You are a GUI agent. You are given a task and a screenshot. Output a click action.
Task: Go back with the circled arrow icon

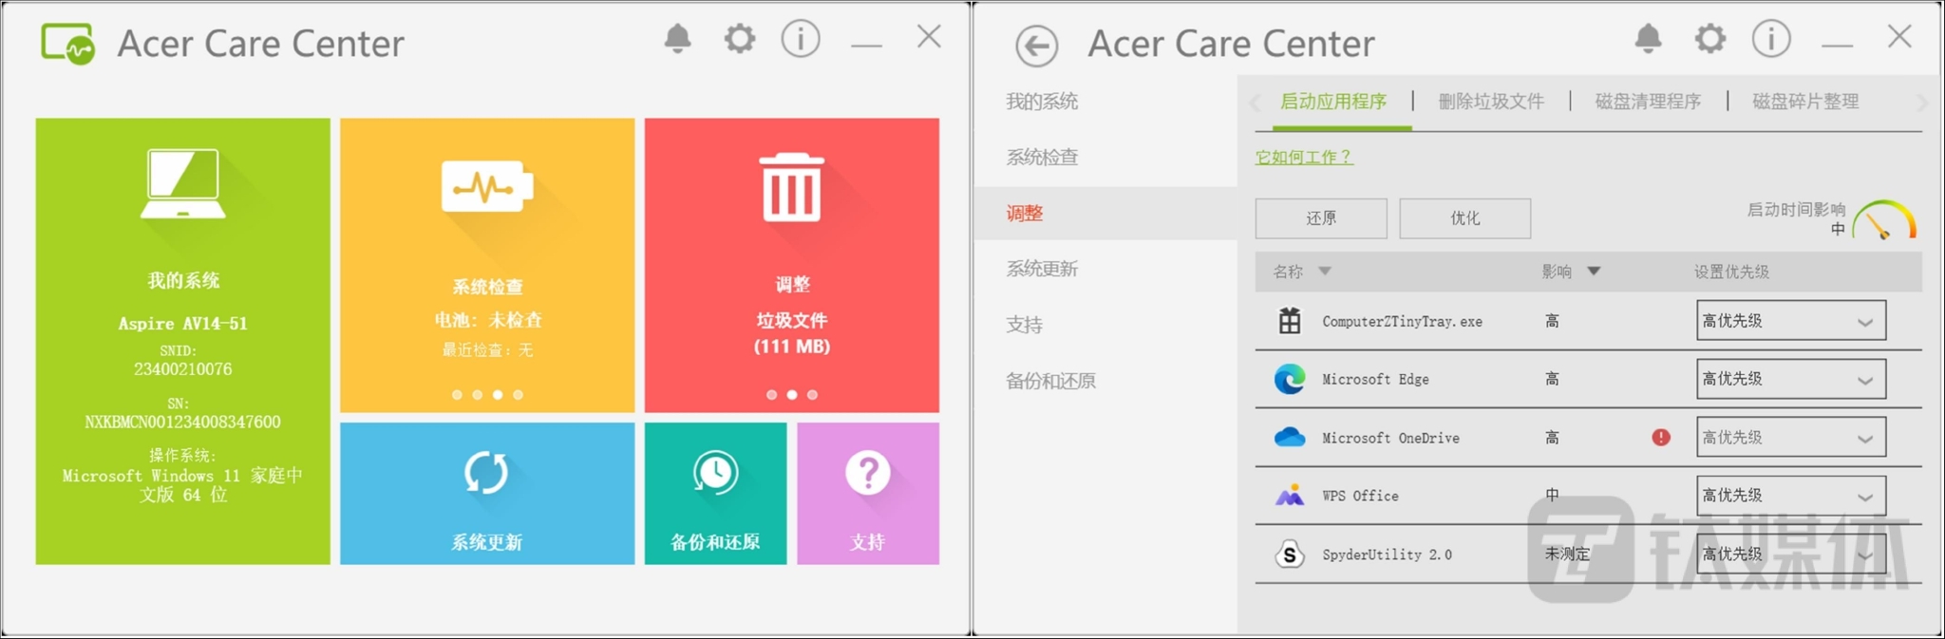coord(1036,46)
